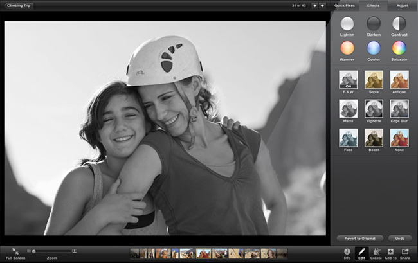The width and height of the screenshot is (418, 263).
Task: Apply the Darken effect
Action: click(x=374, y=23)
